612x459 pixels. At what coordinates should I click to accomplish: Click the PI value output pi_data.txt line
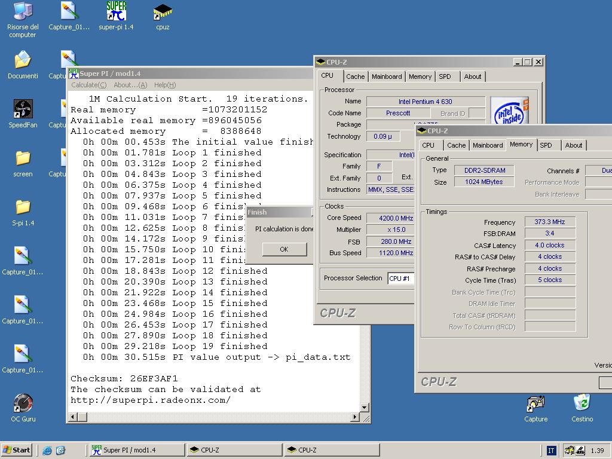[x=216, y=357]
